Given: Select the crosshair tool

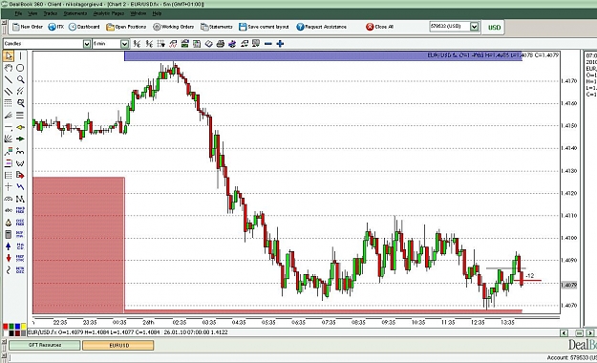Looking at the screenshot, I should (9, 186).
